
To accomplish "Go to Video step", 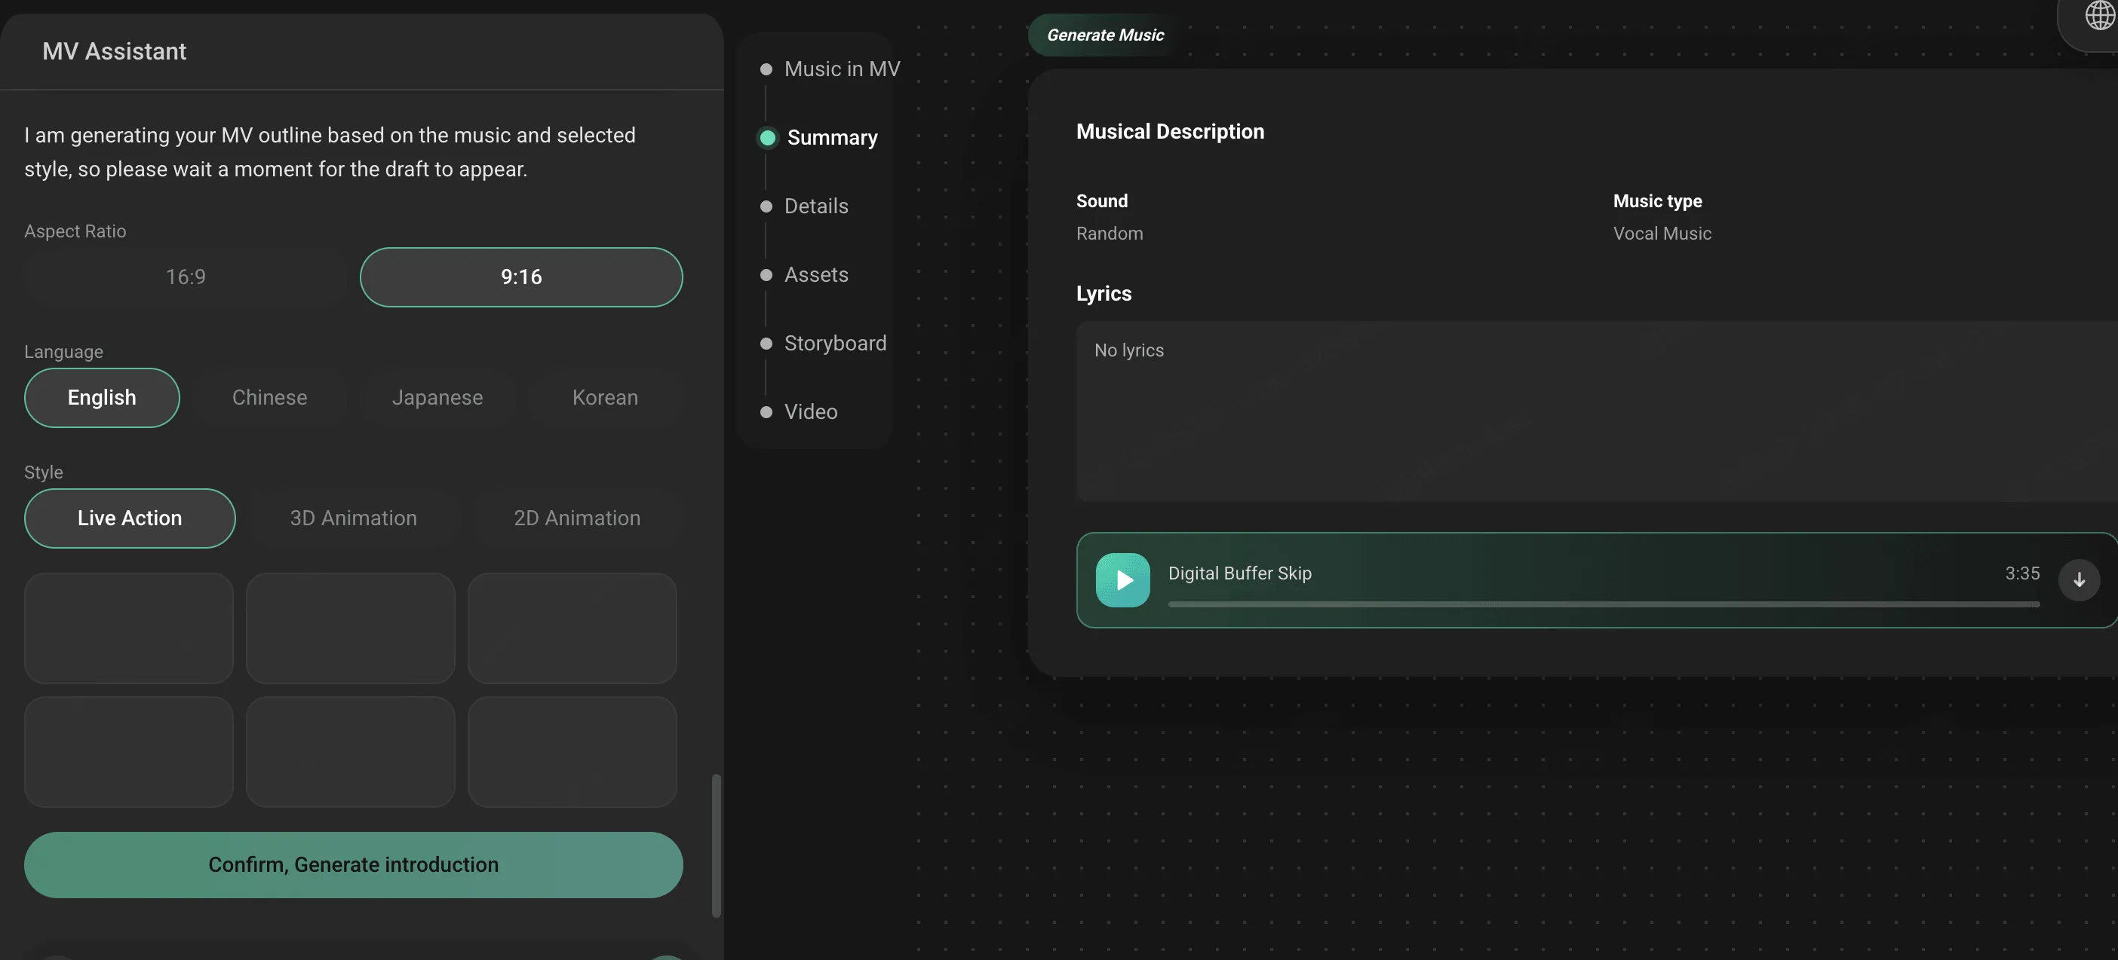I will click(x=800, y=412).
